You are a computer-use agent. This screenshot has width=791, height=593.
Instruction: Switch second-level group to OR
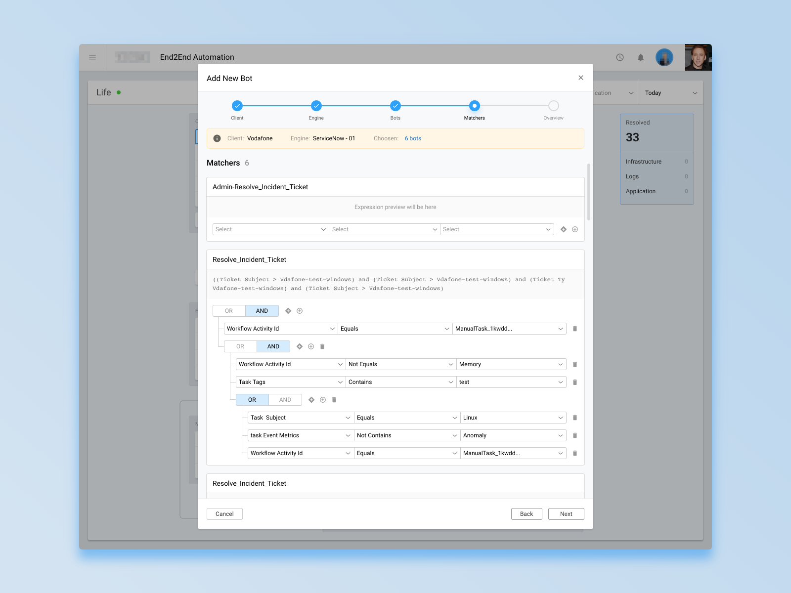[x=240, y=346]
